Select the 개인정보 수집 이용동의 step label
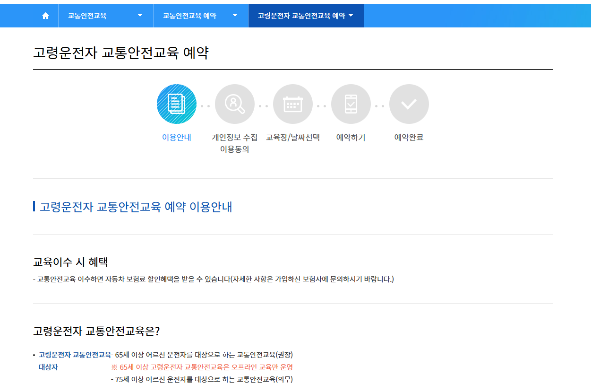The width and height of the screenshot is (591, 384). [235, 143]
